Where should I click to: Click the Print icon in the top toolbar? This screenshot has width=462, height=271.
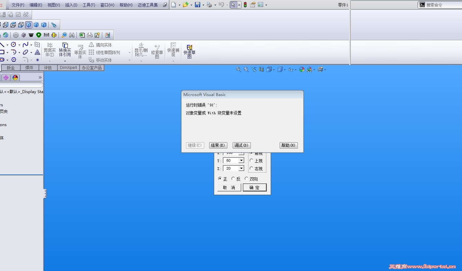click(209, 5)
